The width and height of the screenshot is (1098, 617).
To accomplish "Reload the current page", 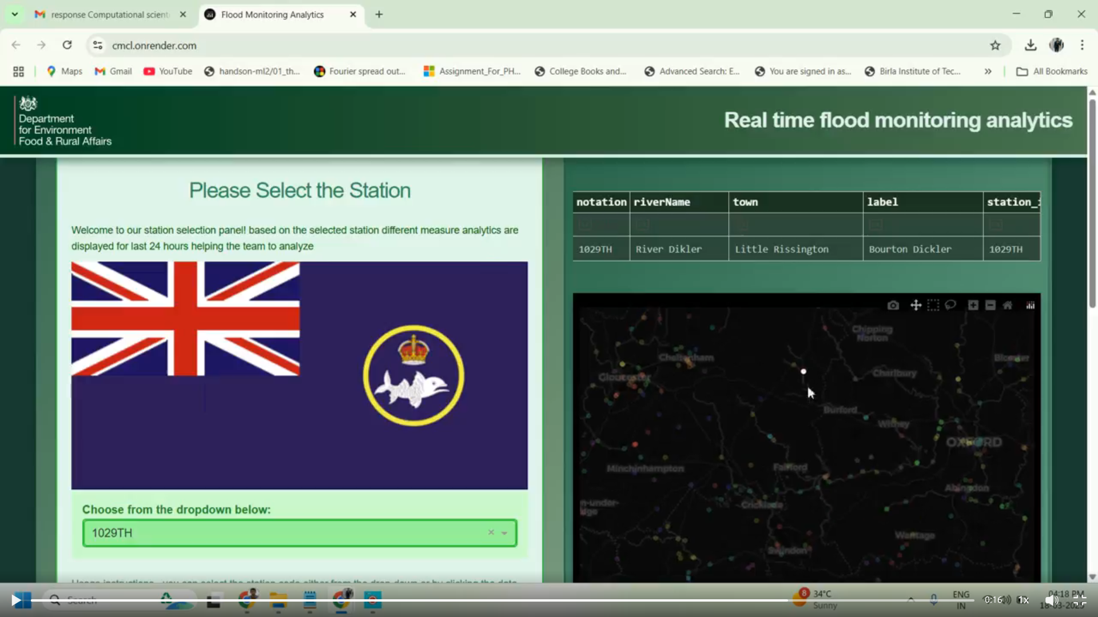I will [67, 45].
